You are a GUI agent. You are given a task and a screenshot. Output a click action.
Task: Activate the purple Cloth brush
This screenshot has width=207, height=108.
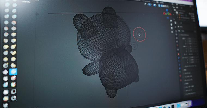5,72
